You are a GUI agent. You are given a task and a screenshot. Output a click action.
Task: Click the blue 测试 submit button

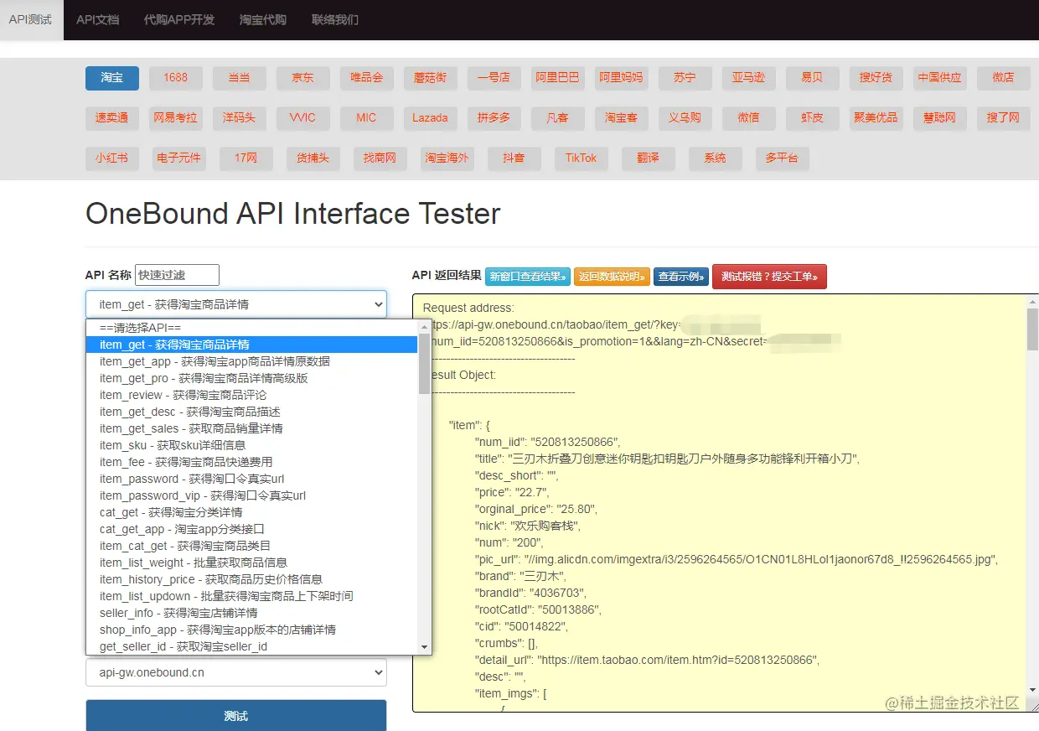tap(236, 716)
